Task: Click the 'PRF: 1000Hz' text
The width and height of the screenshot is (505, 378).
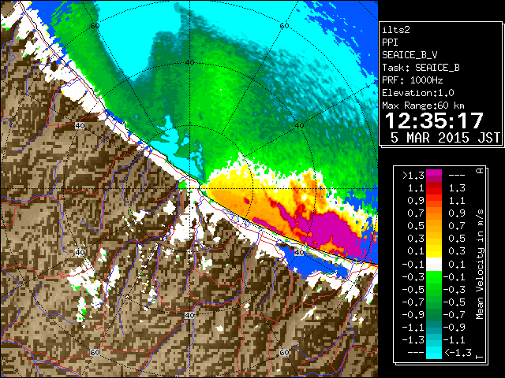Action: point(413,80)
